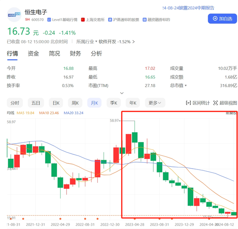Click the MA10 23.46 indicator
The height and width of the screenshot is (229, 238).
(x=49, y=113)
